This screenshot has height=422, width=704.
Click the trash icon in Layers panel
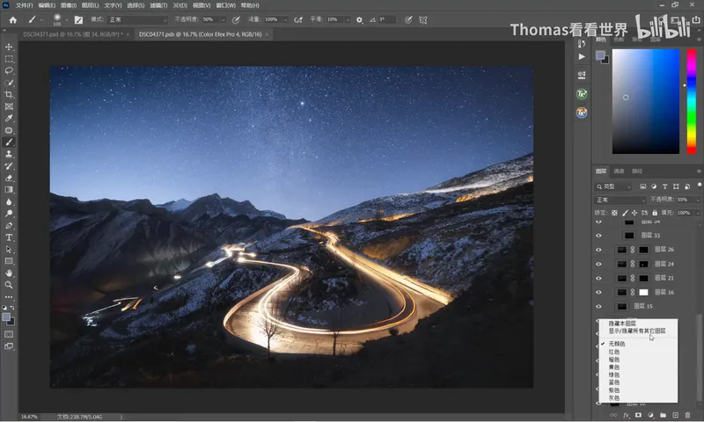point(687,415)
